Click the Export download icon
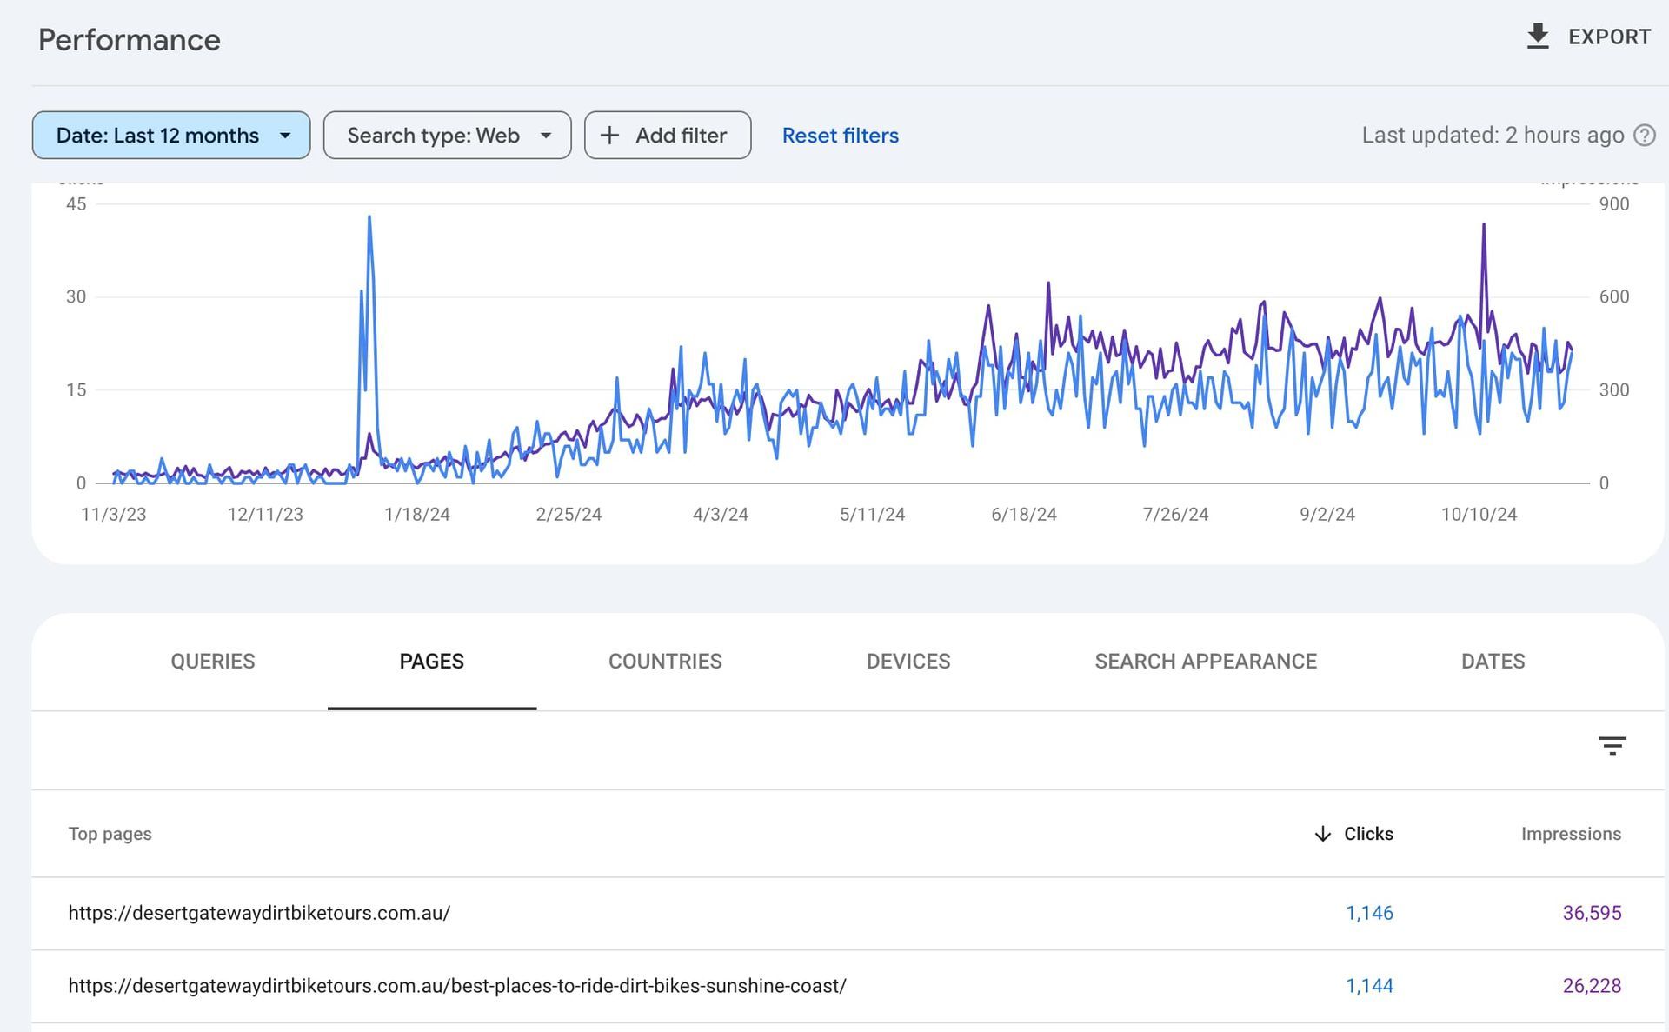1669x1032 pixels. tap(1539, 37)
